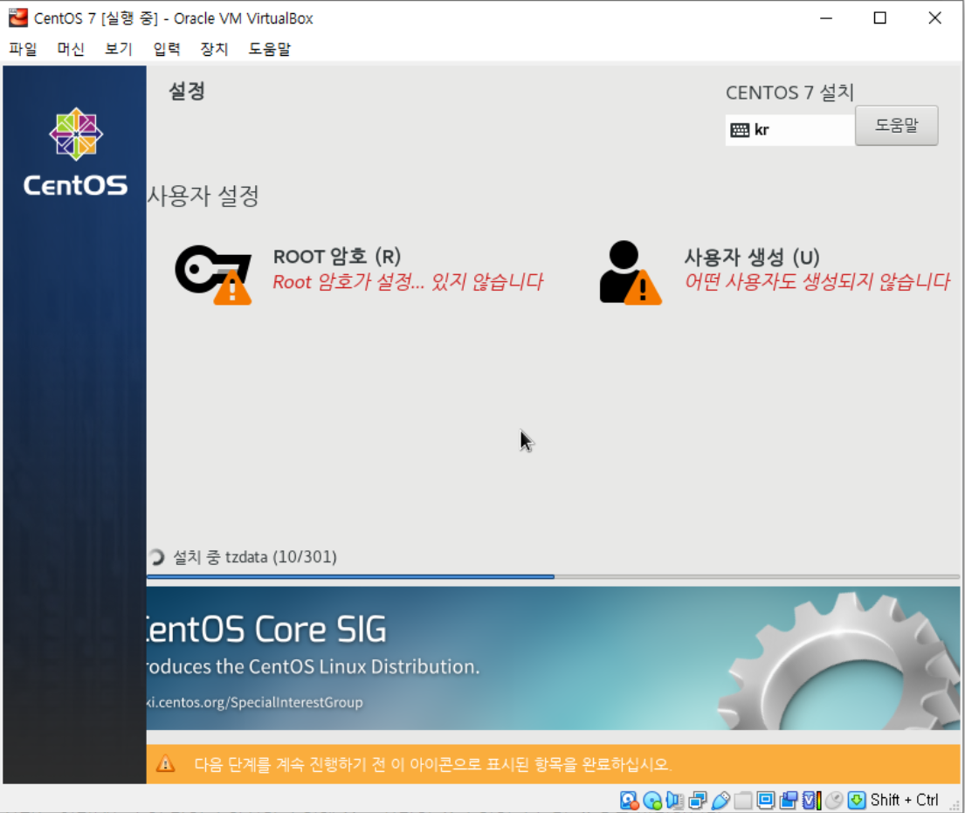
Task: Maximize the VirtualBox window
Action: [x=880, y=17]
